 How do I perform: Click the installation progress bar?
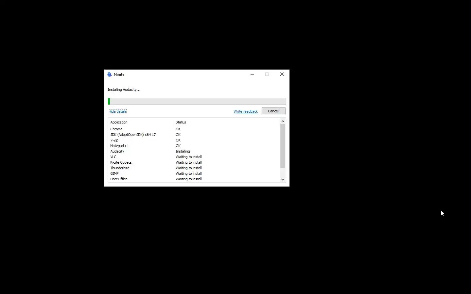pyautogui.click(x=197, y=102)
